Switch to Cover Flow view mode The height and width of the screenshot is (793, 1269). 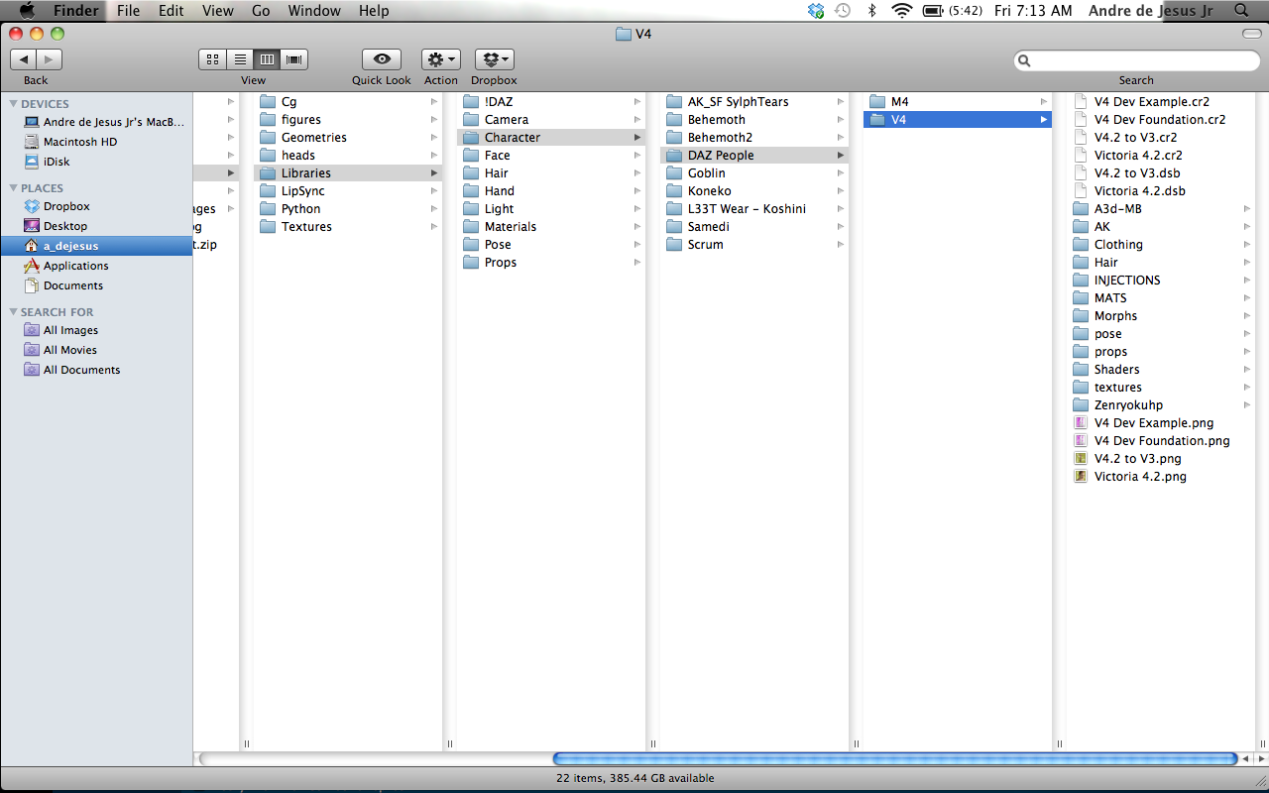pos(294,59)
